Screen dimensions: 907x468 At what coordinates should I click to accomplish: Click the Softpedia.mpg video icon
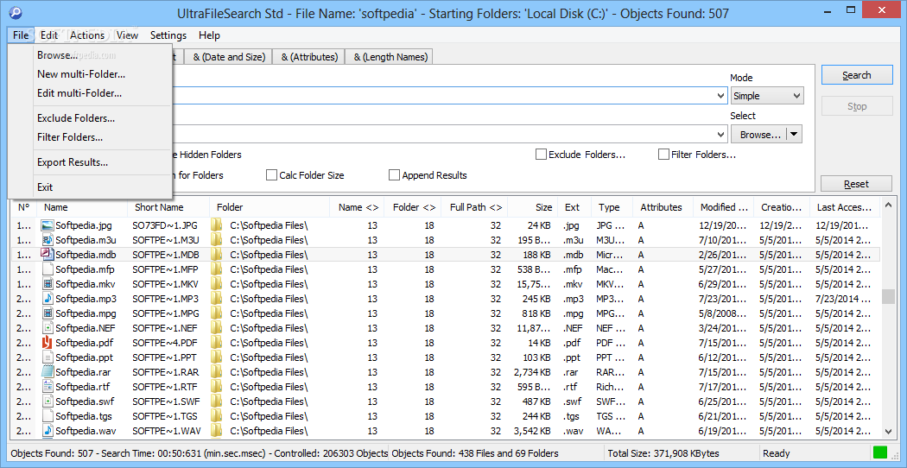click(x=48, y=313)
